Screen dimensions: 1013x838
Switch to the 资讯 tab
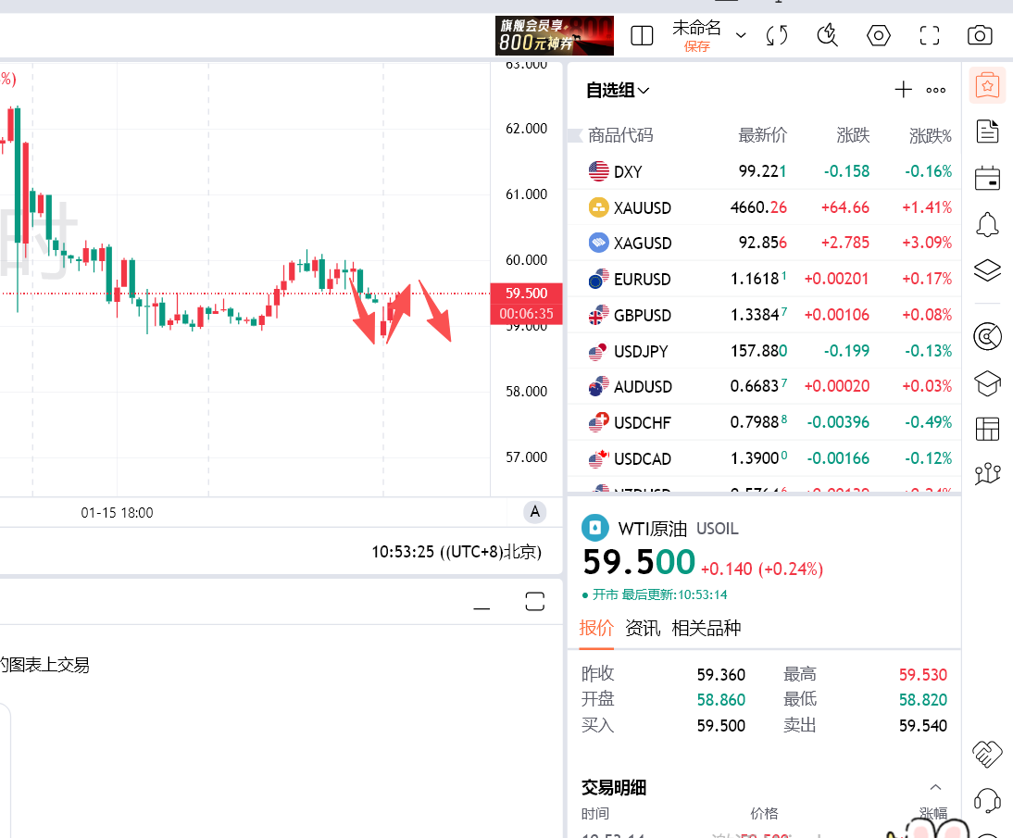pyautogui.click(x=642, y=628)
